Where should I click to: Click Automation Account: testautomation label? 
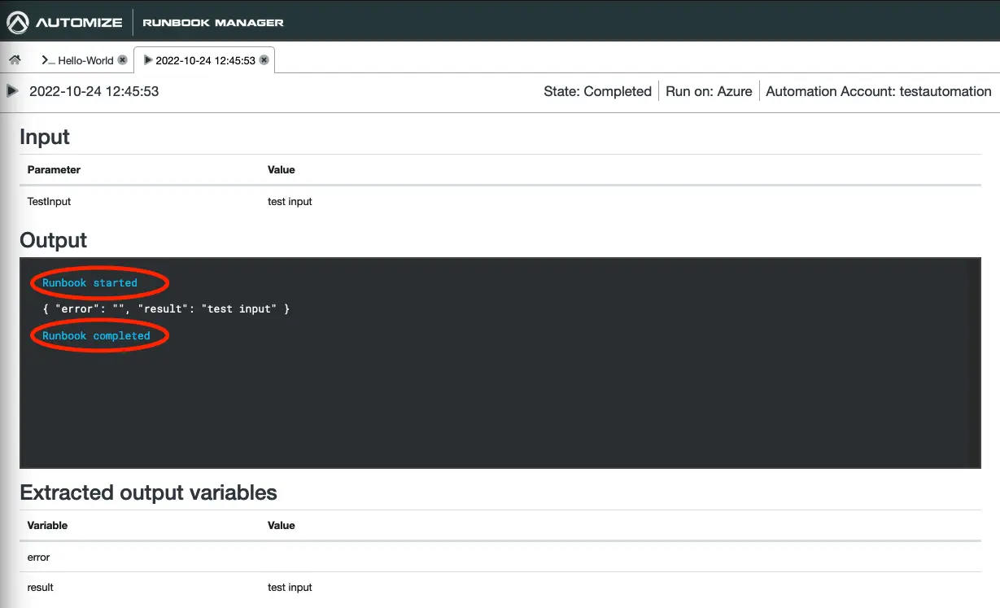click(x=878, y=91)
